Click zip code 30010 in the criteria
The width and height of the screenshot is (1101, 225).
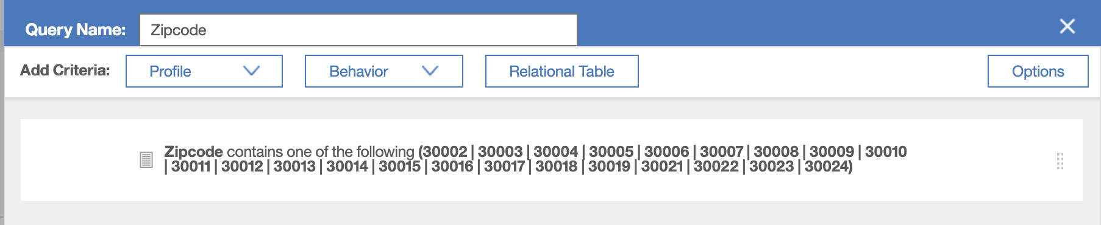point(886,151)
